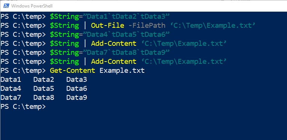The width and height of the screenshot is (287, 140).
Task: Click the string "Data7`tData8`tData9" assignment
Action: point(126,53)
